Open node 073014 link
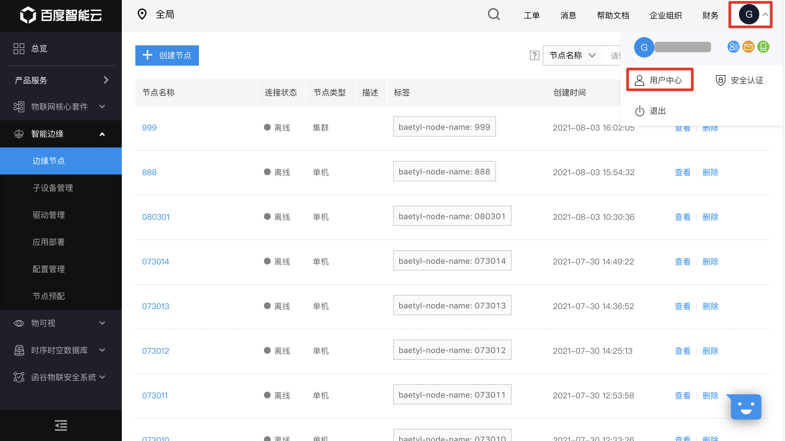785x441 pixels. (156, 261)
